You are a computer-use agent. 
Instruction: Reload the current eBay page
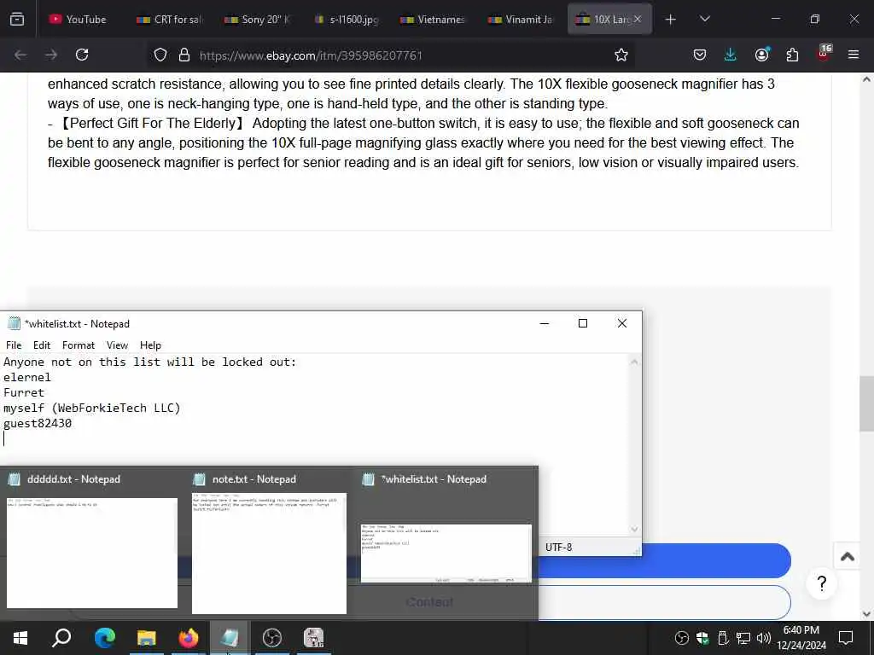[x=82, y=55]
